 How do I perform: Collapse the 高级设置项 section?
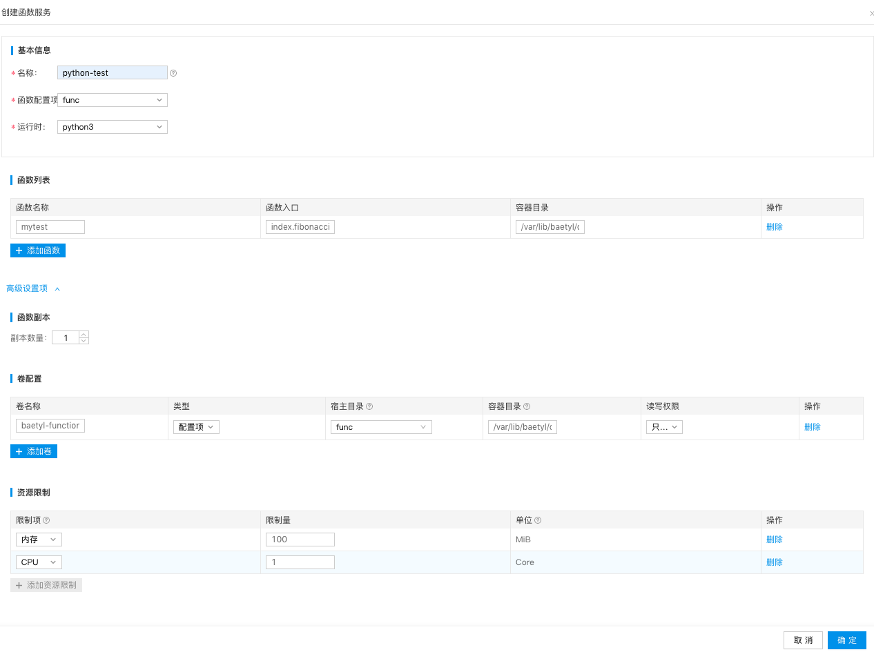[x=33, y=288]
